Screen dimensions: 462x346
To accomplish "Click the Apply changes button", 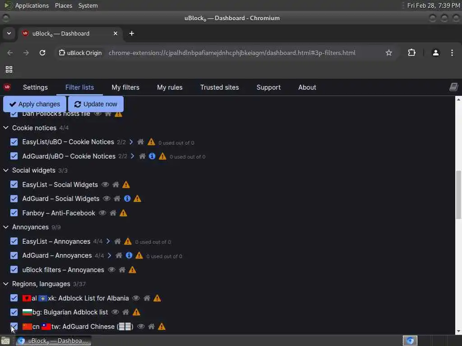I will [34, 104].
